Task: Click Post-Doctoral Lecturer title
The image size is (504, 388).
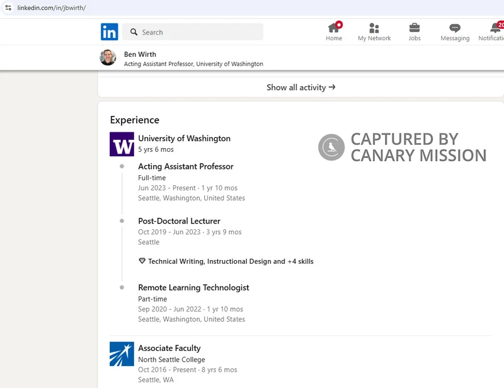Action: (x=179, y=221)
